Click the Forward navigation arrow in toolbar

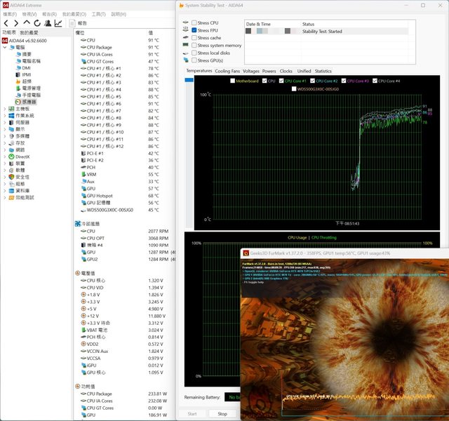click(16, 22)
